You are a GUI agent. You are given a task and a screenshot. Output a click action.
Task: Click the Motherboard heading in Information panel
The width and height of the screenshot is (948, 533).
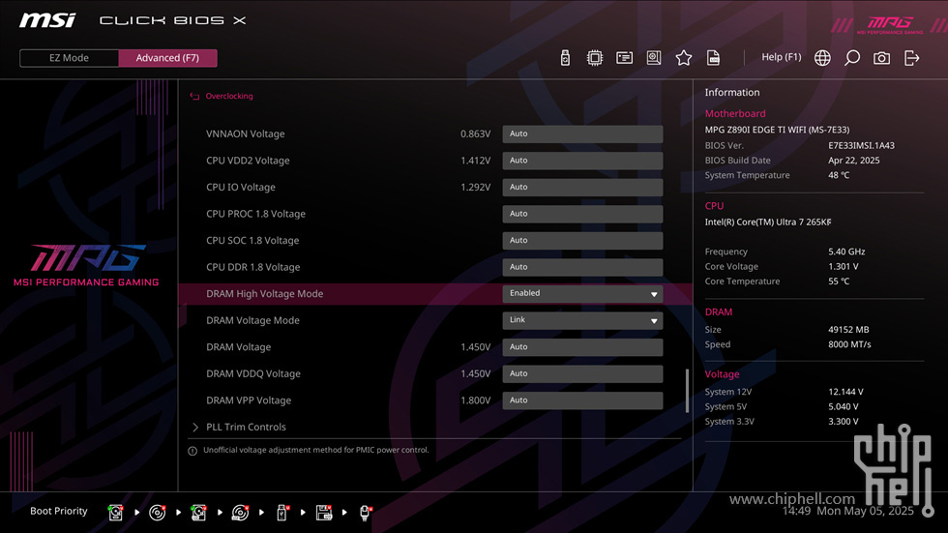[735, 113]
